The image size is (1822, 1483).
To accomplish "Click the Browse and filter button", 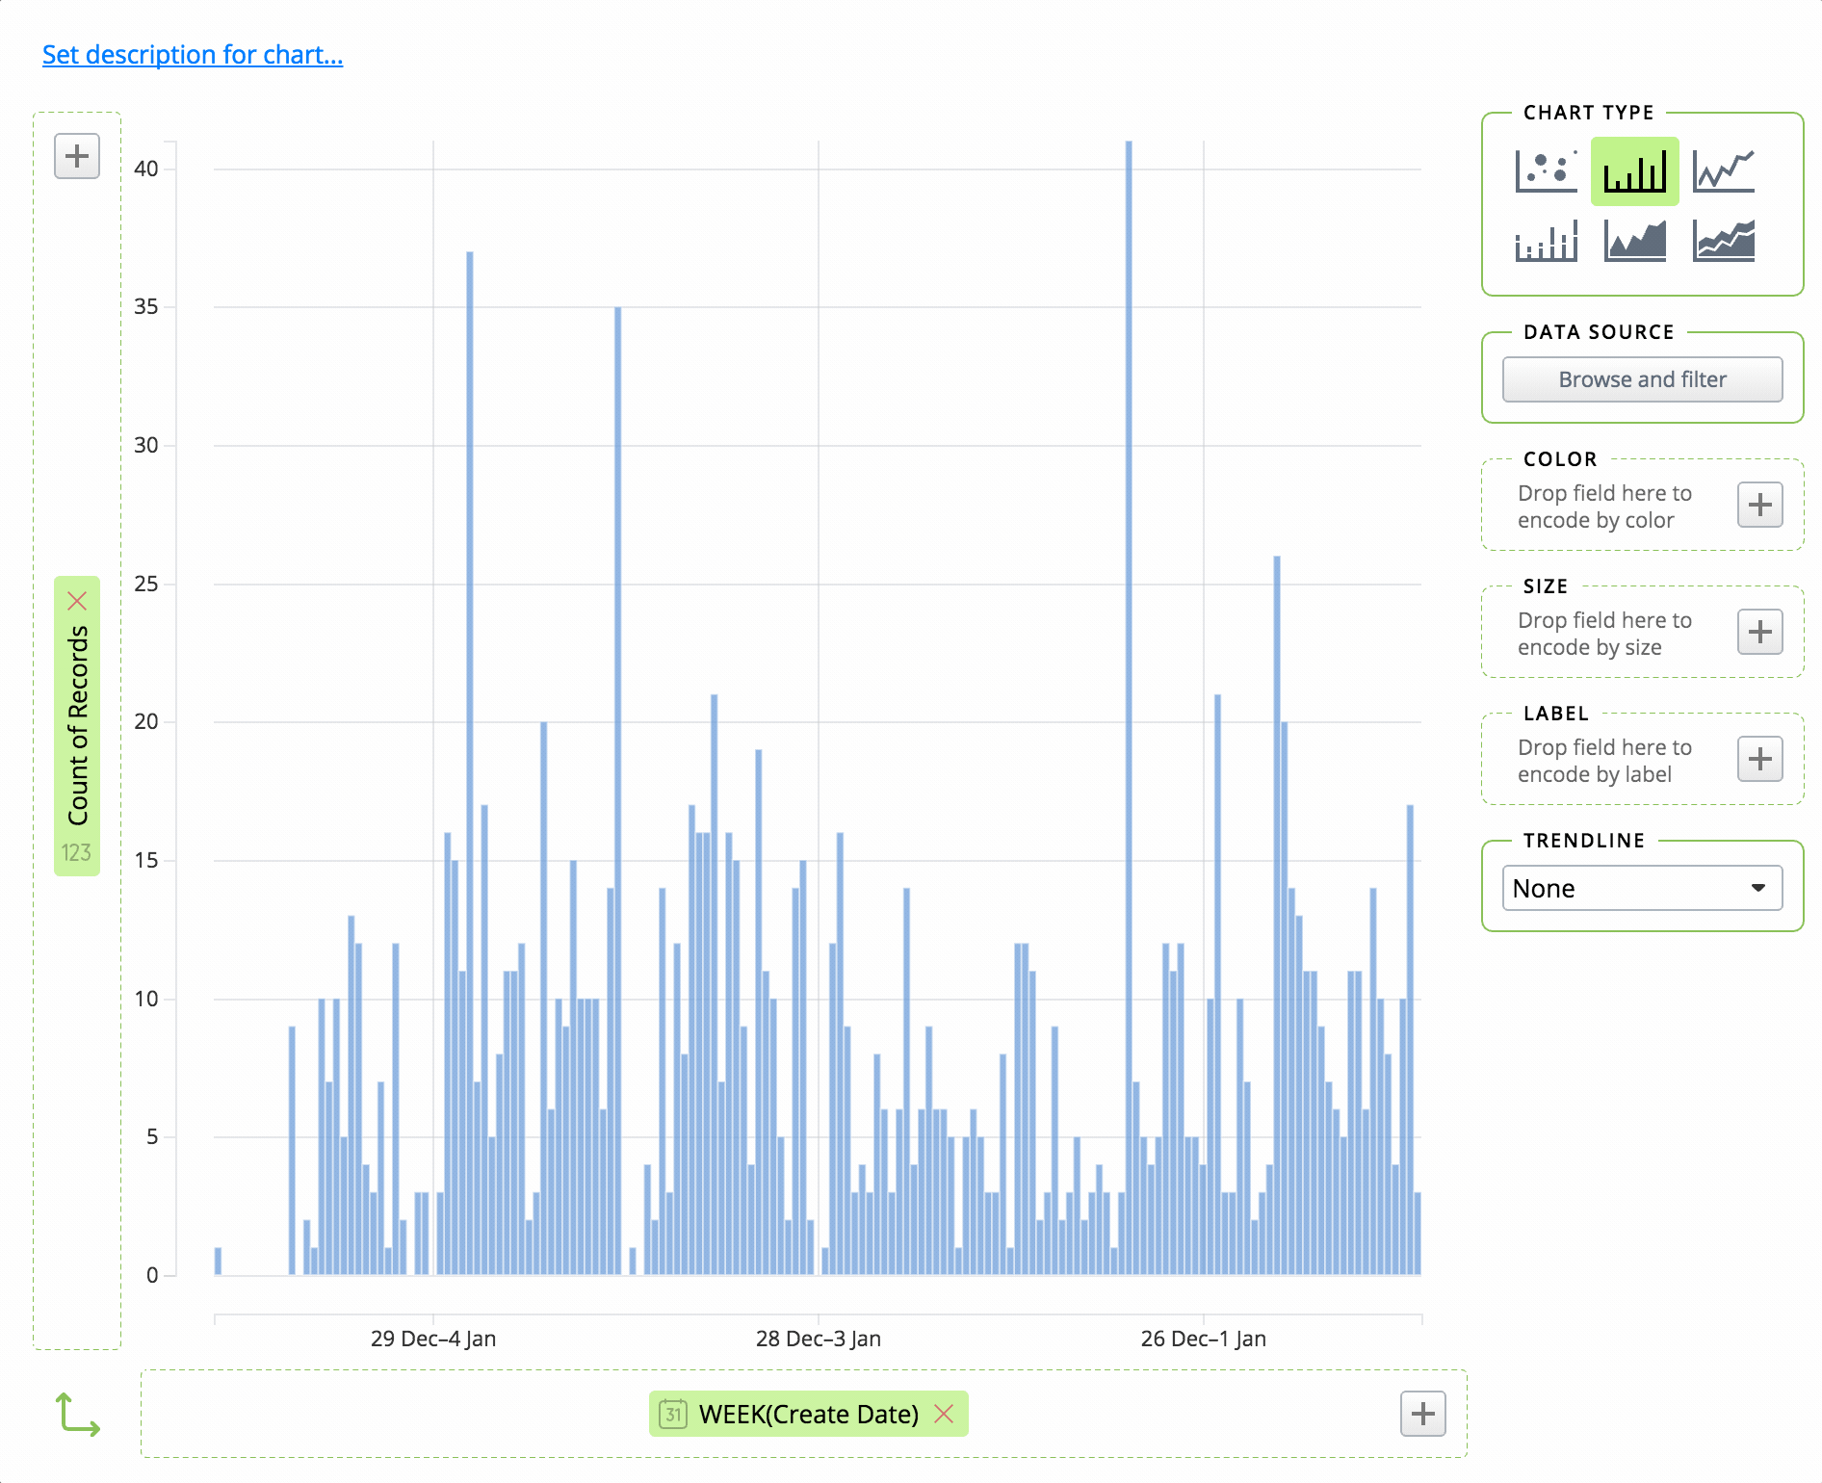I will (x=1641, y=378).
